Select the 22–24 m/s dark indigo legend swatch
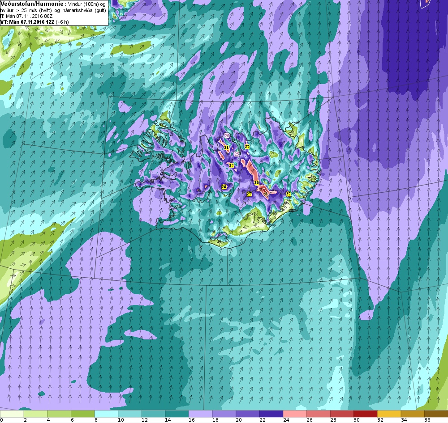The height and width of the screenshot is (423, 448). [x=271, y=414]
